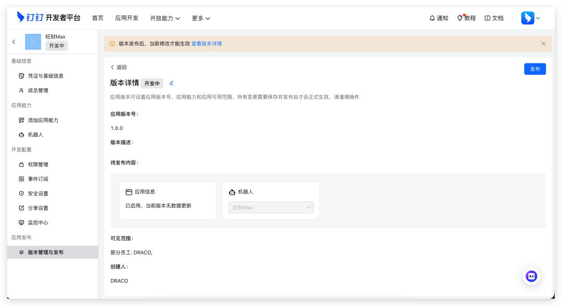Open 文档 from the top bar

click(494, 18)
